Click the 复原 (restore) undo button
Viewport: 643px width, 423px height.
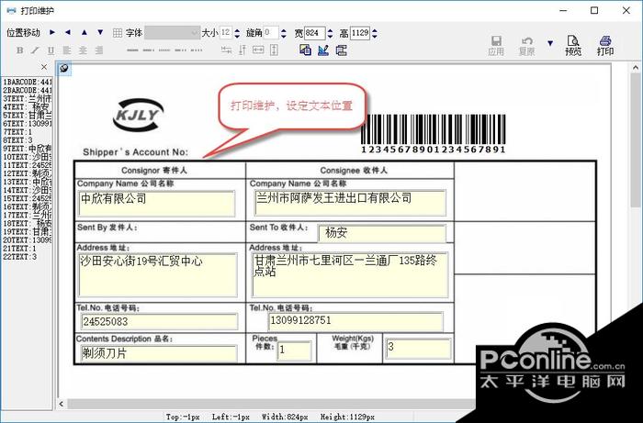(x=526, y=46)
